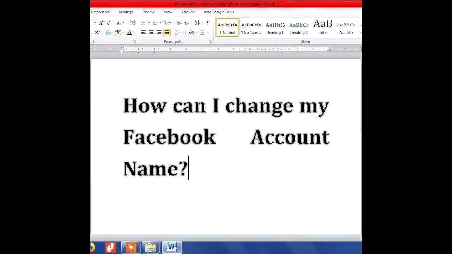The width and height of the screenshot is (452, 254).
Task: Open the shading color dropdown arrow
Action: coord(196,32)
